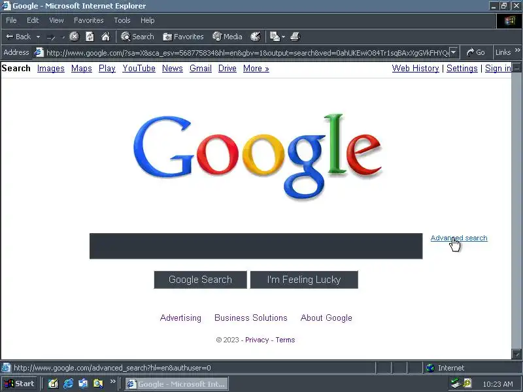Screen dimensions: 523x392
Task: Click the network connection tray icon
Action: [455, 384]
